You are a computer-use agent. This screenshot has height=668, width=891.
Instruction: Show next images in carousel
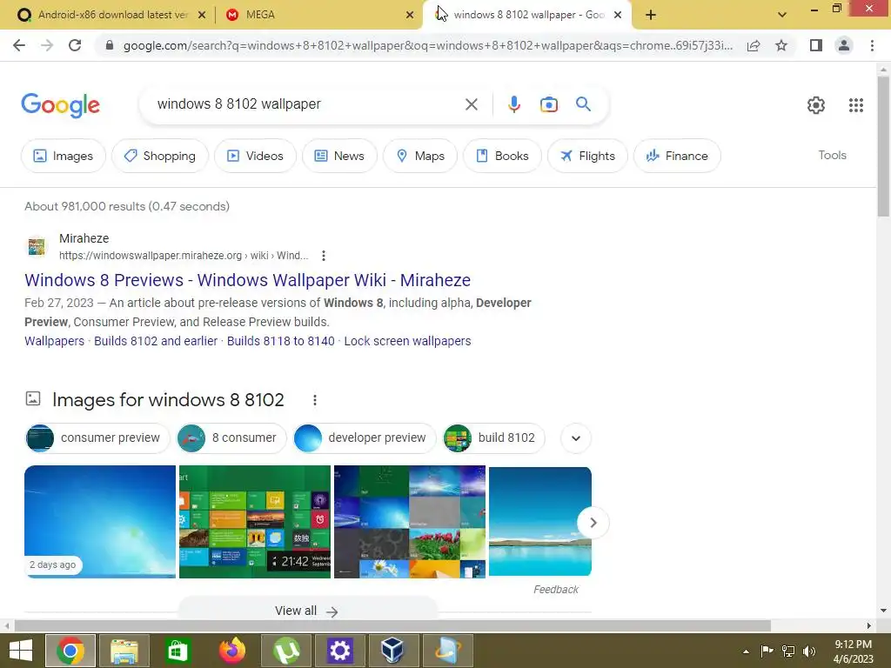tap(593, 523)
